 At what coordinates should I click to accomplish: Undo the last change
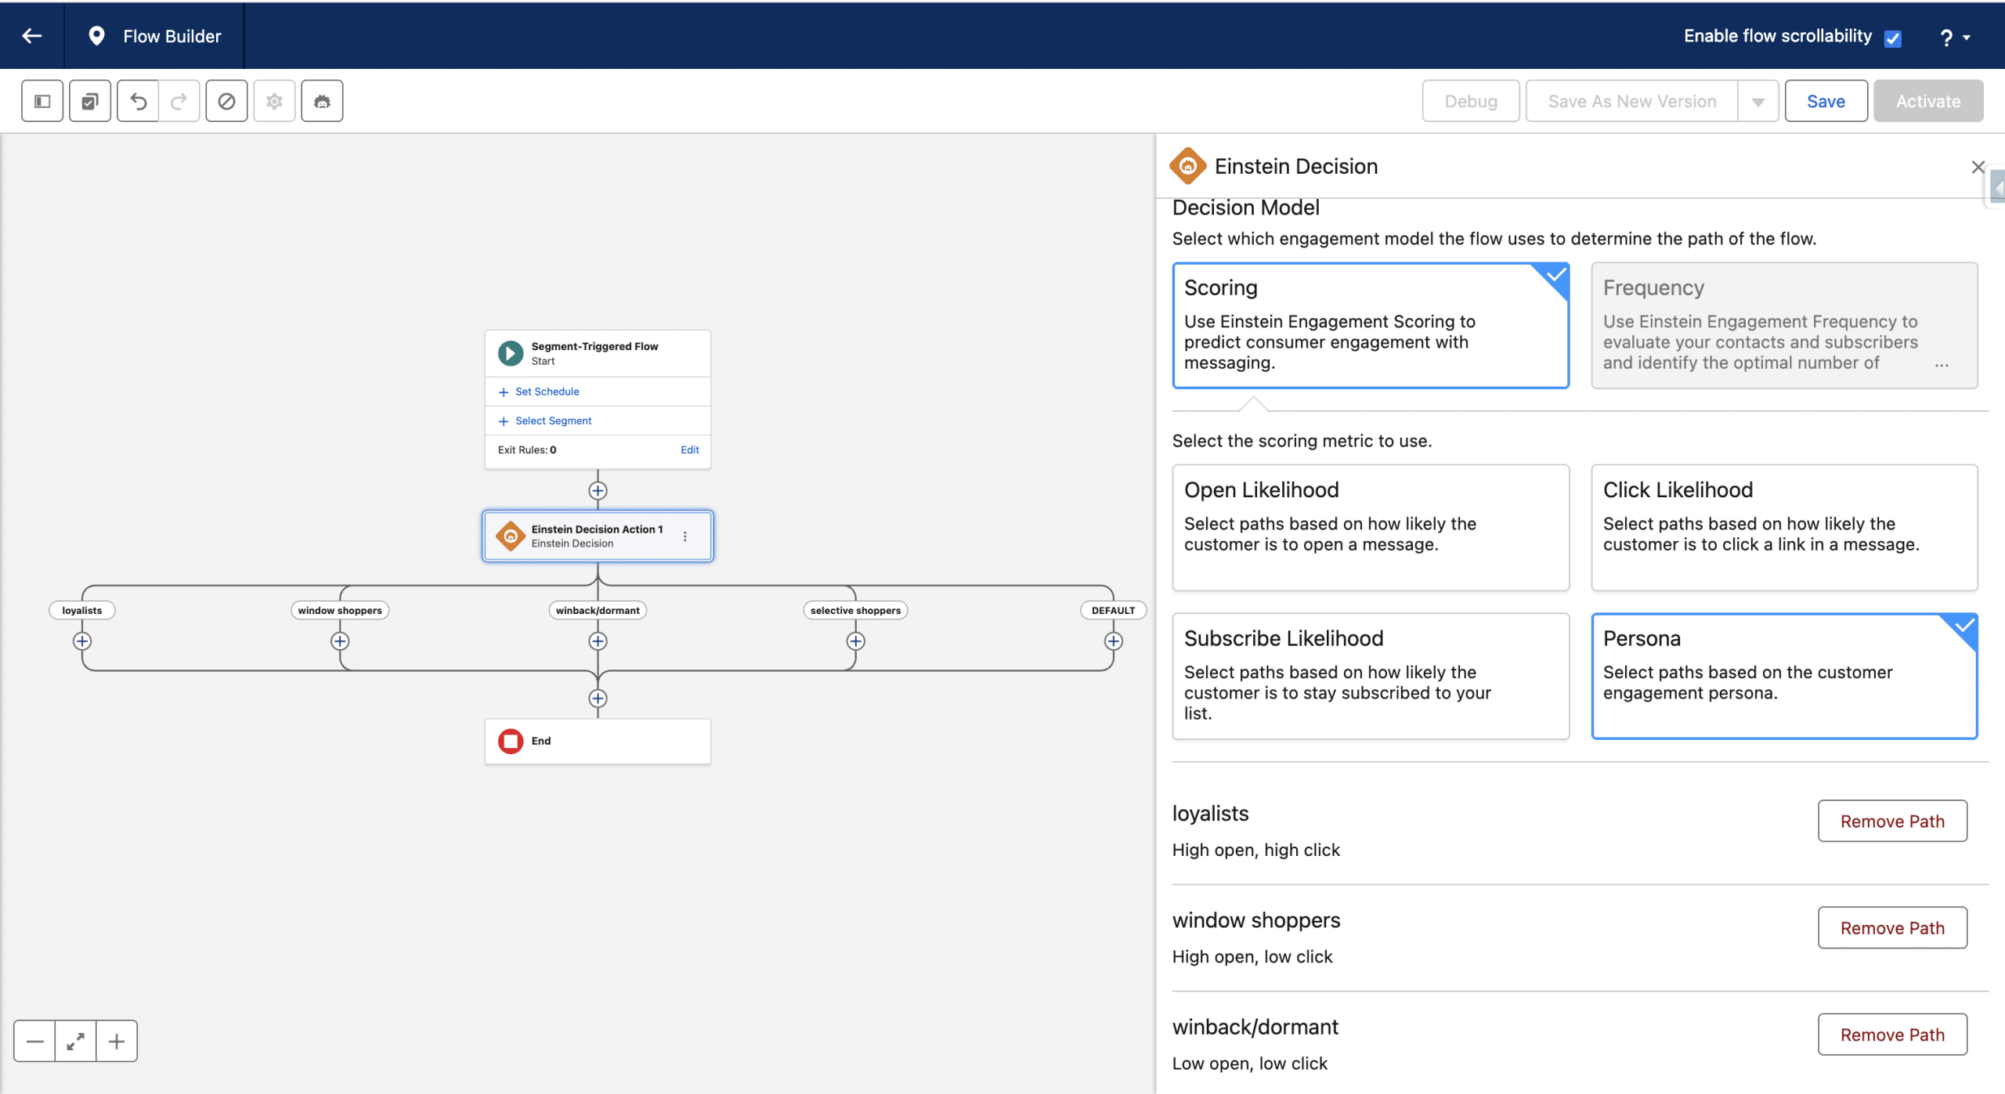[x=138, y=101]
